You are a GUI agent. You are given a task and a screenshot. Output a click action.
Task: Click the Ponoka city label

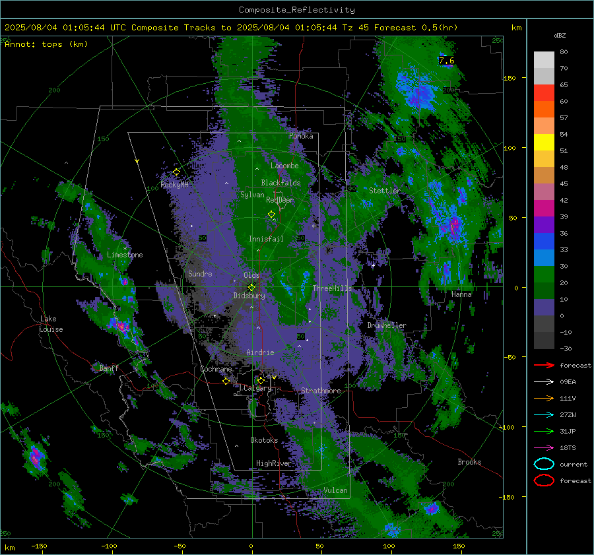pos(301,136)
